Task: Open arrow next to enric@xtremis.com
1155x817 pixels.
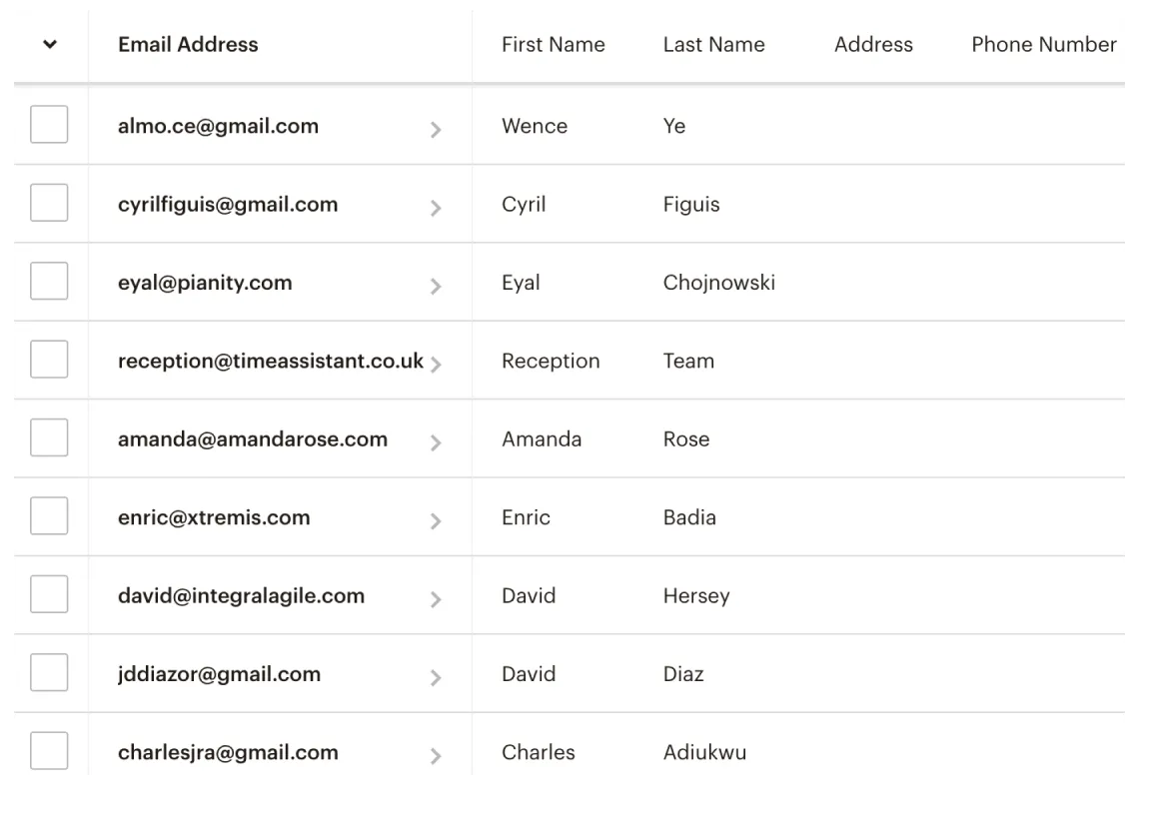Action: 436,521
